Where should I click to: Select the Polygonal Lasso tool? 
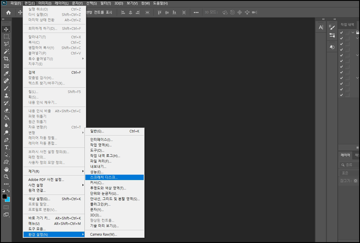point(6,44)
